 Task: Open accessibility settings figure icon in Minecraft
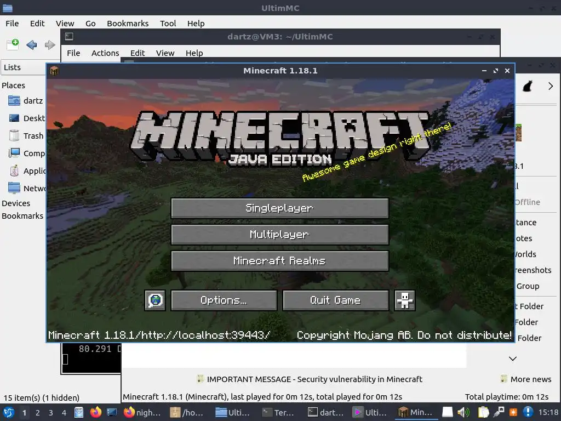(x=405, y=300)
